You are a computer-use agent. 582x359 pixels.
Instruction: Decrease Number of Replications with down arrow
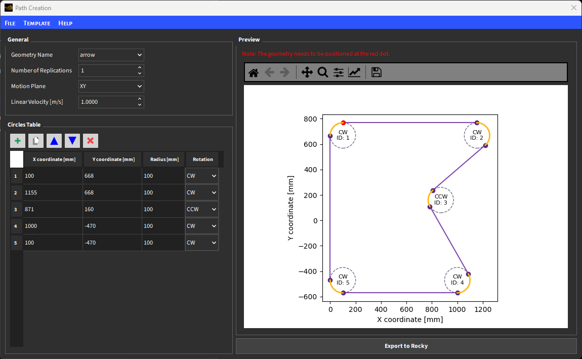[x=140, y=73]
